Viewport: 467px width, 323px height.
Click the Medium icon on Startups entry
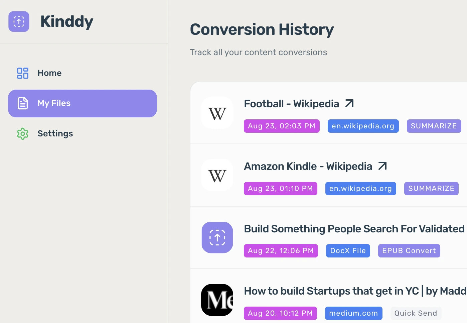coord(217,300)
